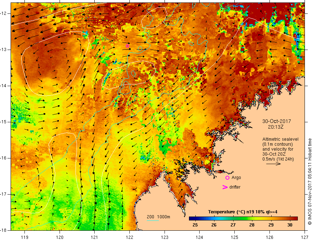The image size is (312, 241).
Task: Click the longitude axis label 119
Action: pyautogui.click(x=25, y=237)
